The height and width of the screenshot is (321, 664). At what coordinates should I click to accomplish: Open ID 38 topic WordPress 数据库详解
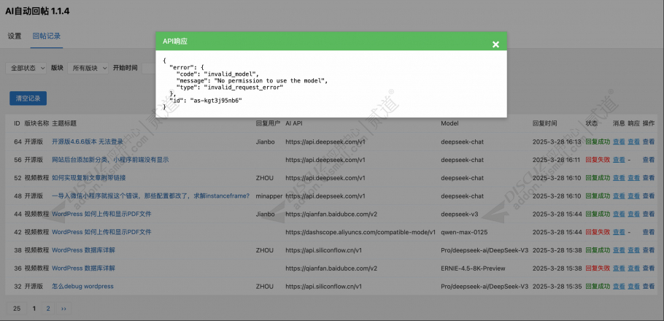pos(83,250)
